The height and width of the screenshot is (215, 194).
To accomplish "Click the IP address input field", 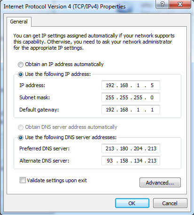I will 131,85.
